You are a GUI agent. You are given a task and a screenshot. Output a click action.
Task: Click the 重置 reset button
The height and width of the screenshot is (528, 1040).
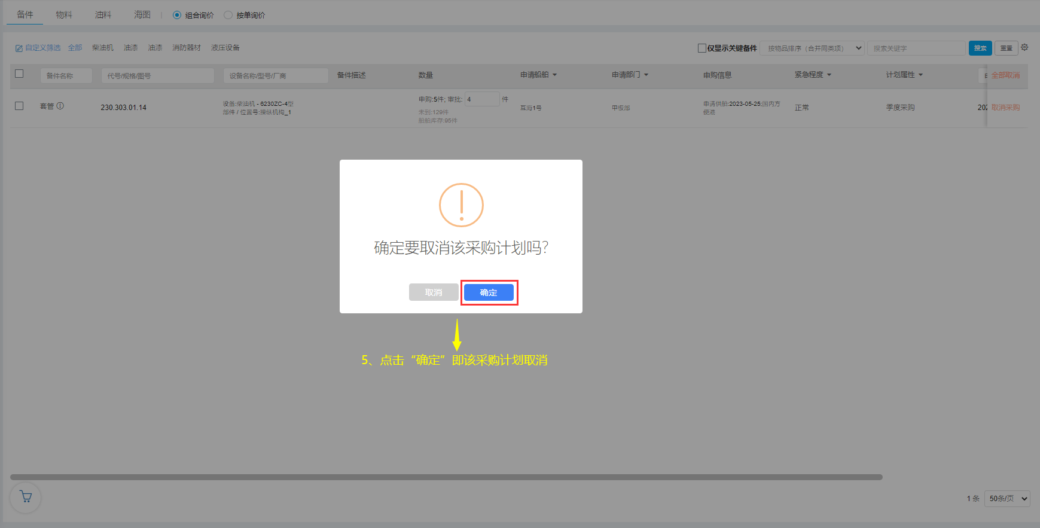(1007, 48)
